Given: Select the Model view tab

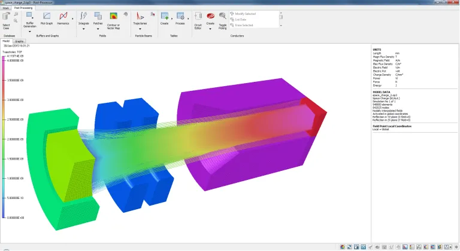Looking at the screenshot, I should pyautogui.click(x=6, y=41).
